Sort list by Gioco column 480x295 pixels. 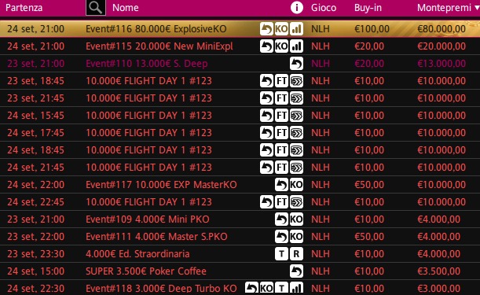(x=324, y=8)
